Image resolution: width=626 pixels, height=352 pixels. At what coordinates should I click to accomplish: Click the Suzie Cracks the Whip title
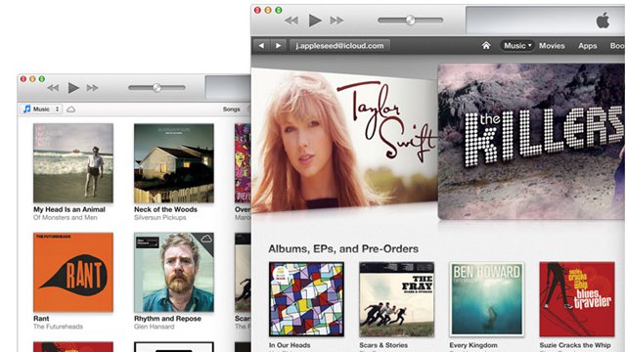[575, 345]
